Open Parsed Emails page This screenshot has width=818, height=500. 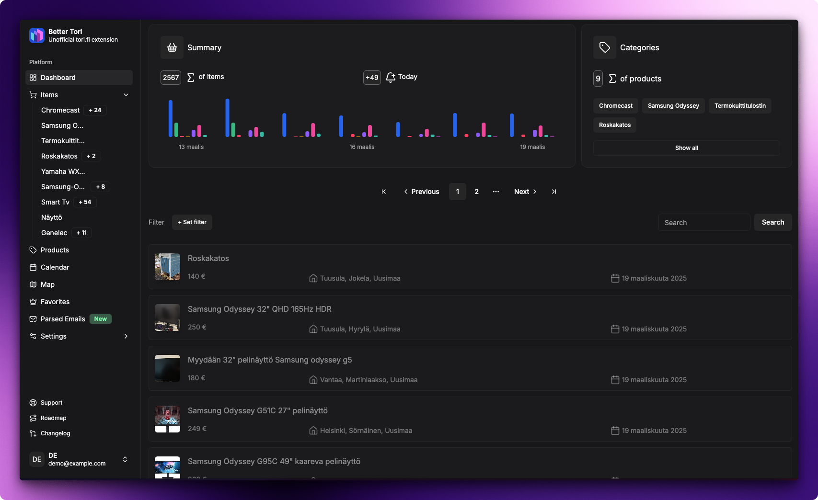(79, 319)
